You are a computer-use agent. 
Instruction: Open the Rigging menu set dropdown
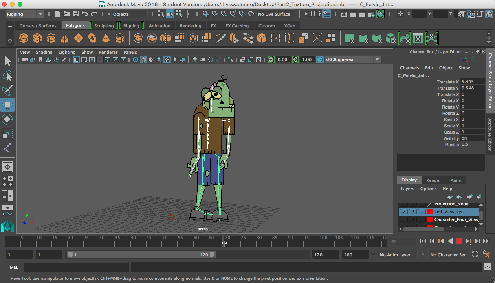tap(25, 14)
